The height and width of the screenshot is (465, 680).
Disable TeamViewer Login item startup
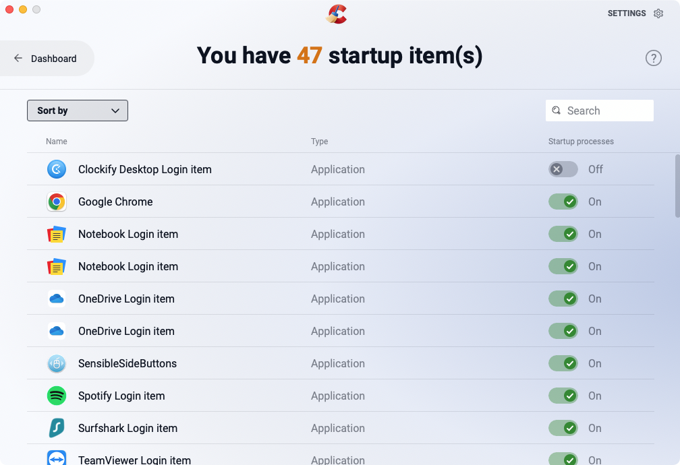563,459
